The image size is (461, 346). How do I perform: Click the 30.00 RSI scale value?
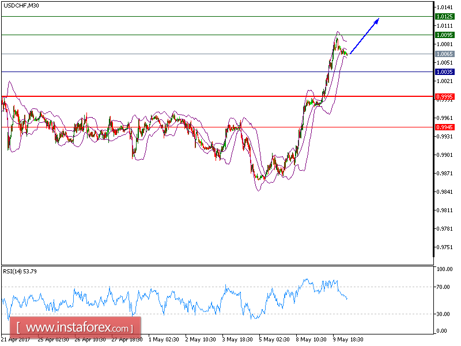click(x=443, y=314)
